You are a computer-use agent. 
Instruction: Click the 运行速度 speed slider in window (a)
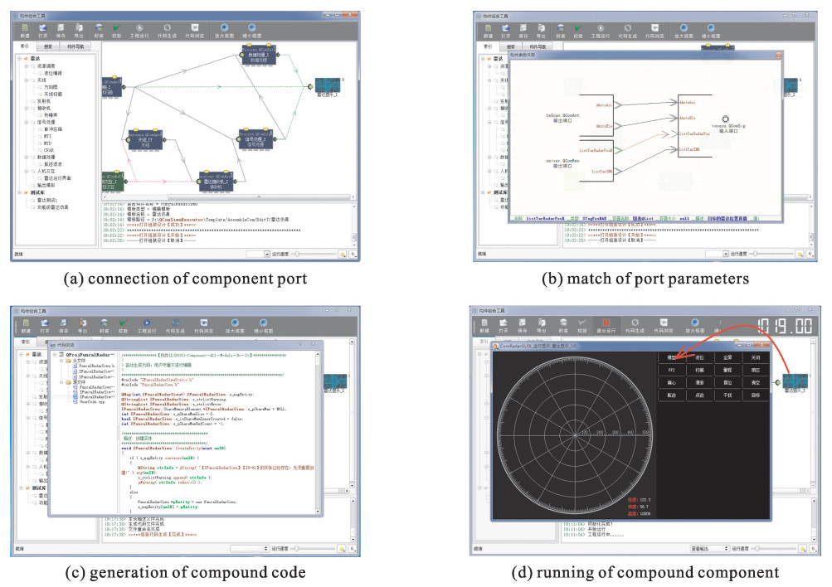click(x=314, y=254)
